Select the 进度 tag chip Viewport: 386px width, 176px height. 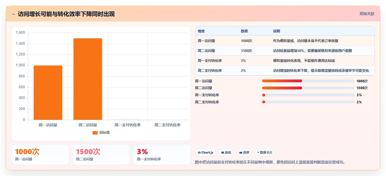[x=244, y=152]
